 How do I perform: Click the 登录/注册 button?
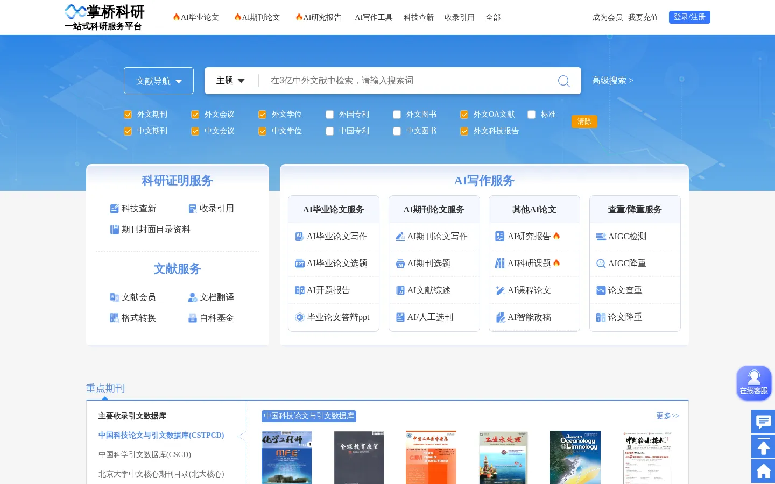(689, 17)
